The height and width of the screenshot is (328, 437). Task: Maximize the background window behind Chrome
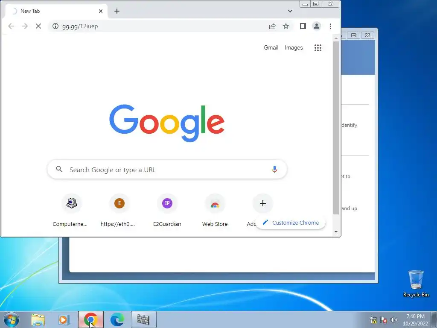coord(353,35)
